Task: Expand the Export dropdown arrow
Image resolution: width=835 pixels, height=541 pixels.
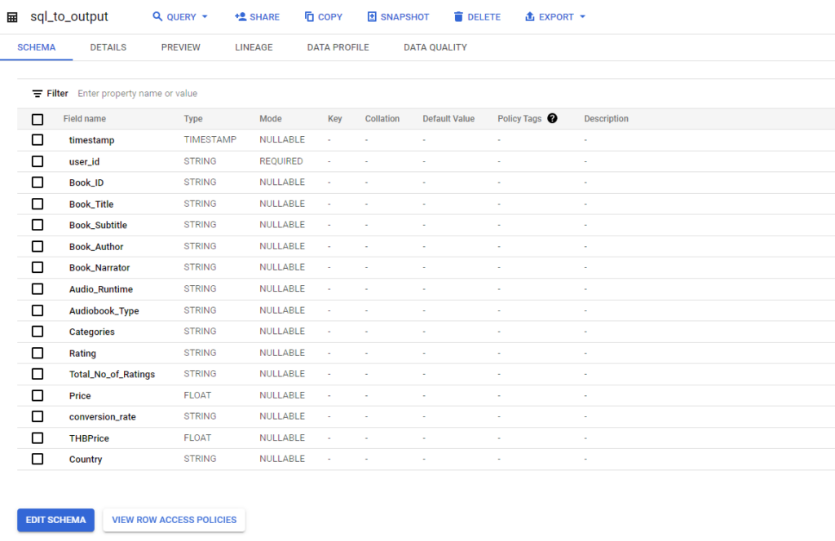Action: [x=582, y=17]
